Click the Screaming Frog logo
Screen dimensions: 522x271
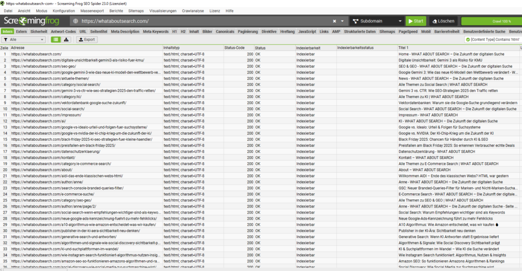click(31, 21)
